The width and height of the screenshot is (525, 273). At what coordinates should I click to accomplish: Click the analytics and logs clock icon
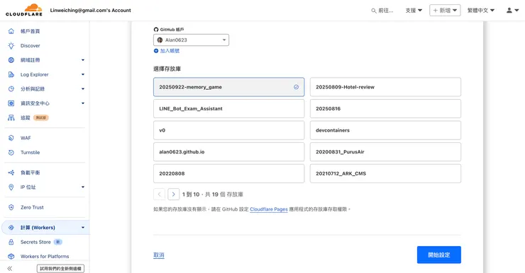11,89
